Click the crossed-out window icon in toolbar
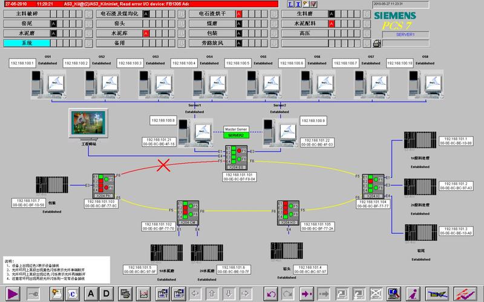484x302 pixels. pos(376,294)
